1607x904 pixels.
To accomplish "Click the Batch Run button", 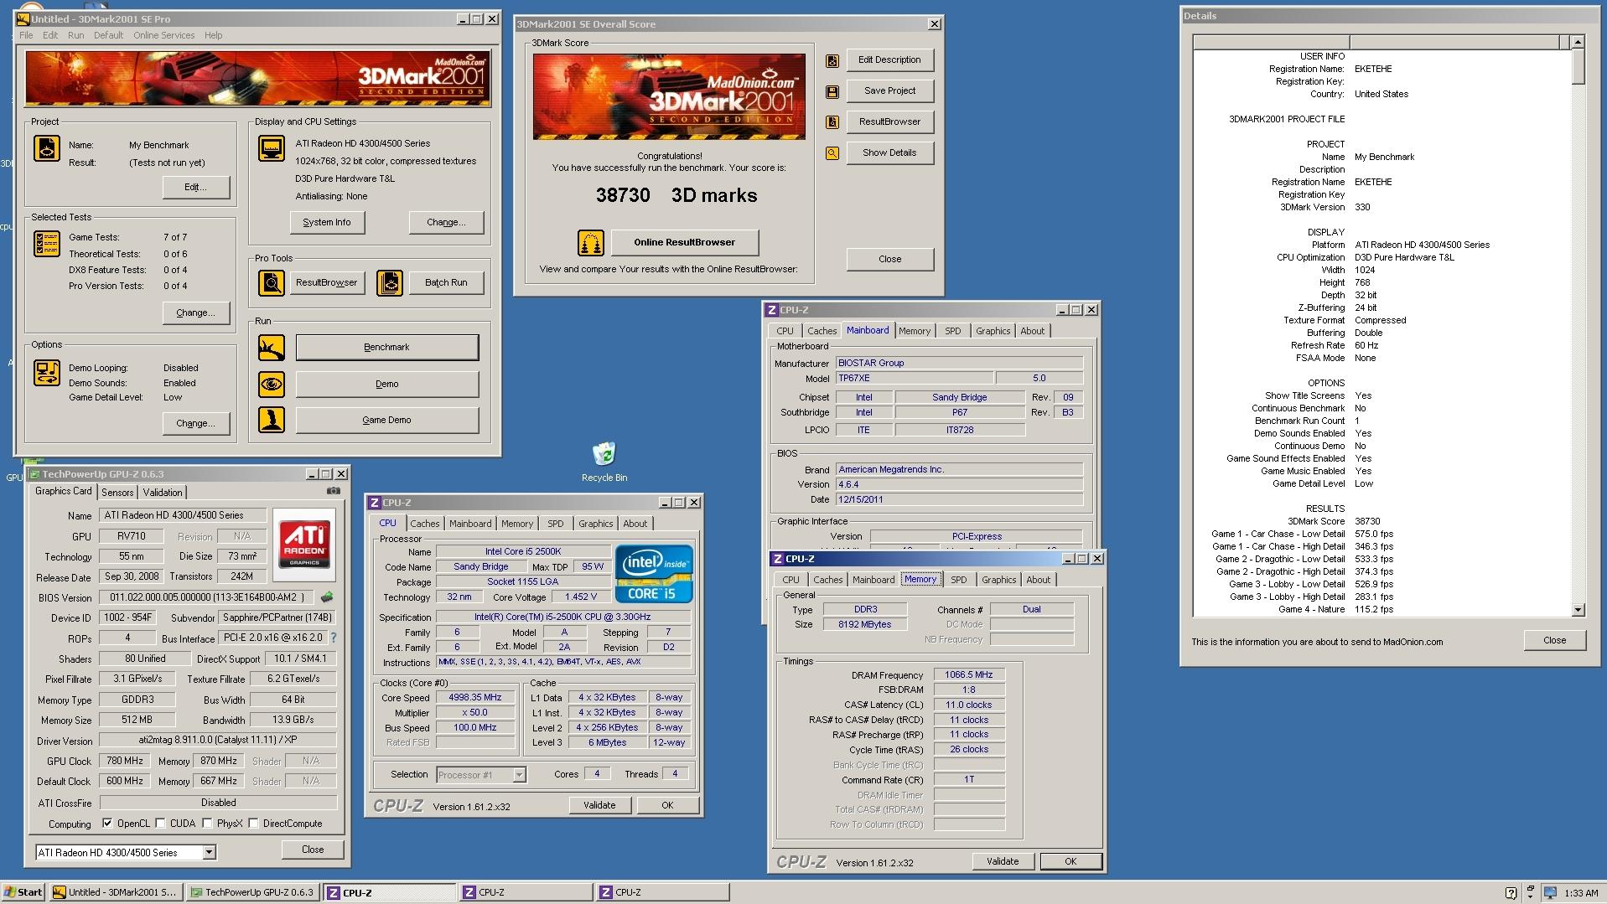I will (446, 283).
